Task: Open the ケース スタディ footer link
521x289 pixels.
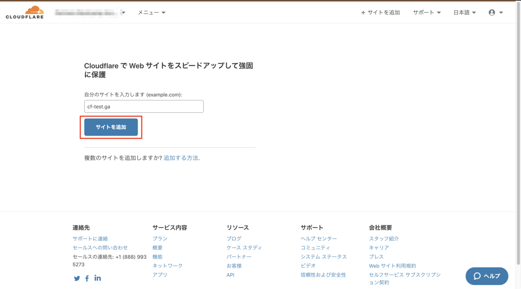Action: coord(244,248)
